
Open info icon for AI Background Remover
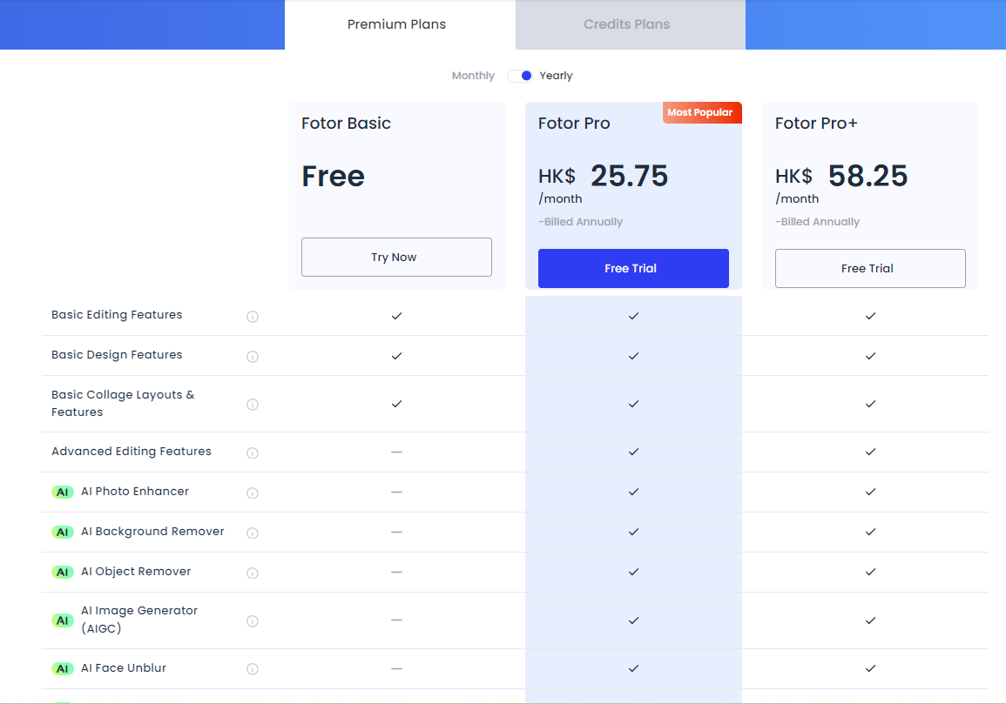point(252,533)
